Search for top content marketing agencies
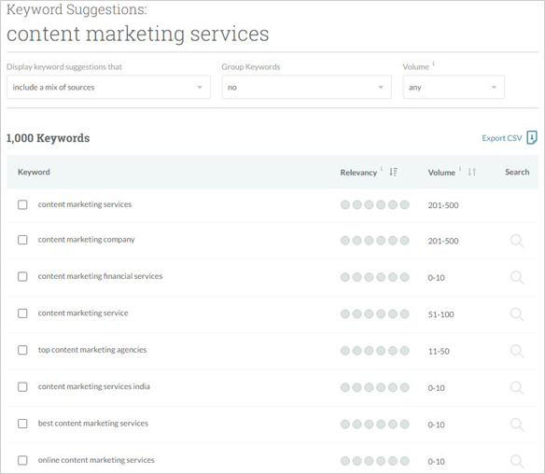Image resolution: width=545 pixels, height=474 pixels. (517, 352)
